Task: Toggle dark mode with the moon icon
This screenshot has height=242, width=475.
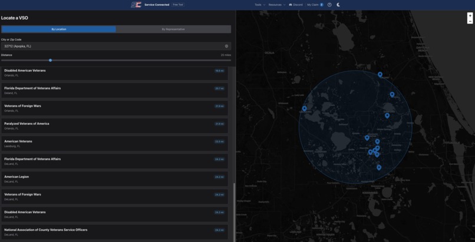Action: pos(338,5)
